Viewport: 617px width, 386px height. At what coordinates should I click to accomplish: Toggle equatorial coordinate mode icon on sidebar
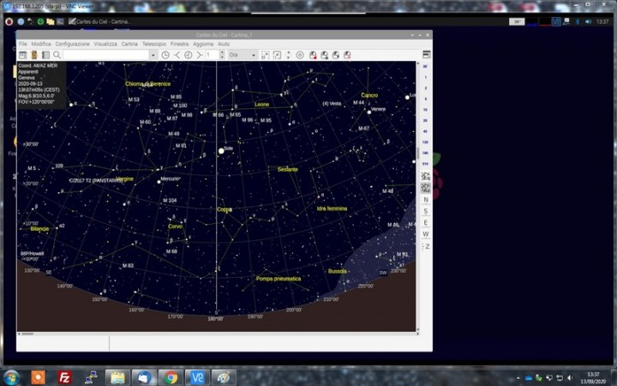(x=426, y=176)
